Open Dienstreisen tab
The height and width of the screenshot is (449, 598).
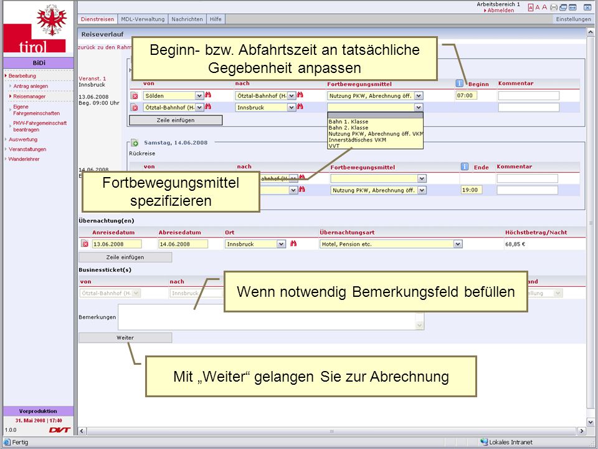click(98, 19)
